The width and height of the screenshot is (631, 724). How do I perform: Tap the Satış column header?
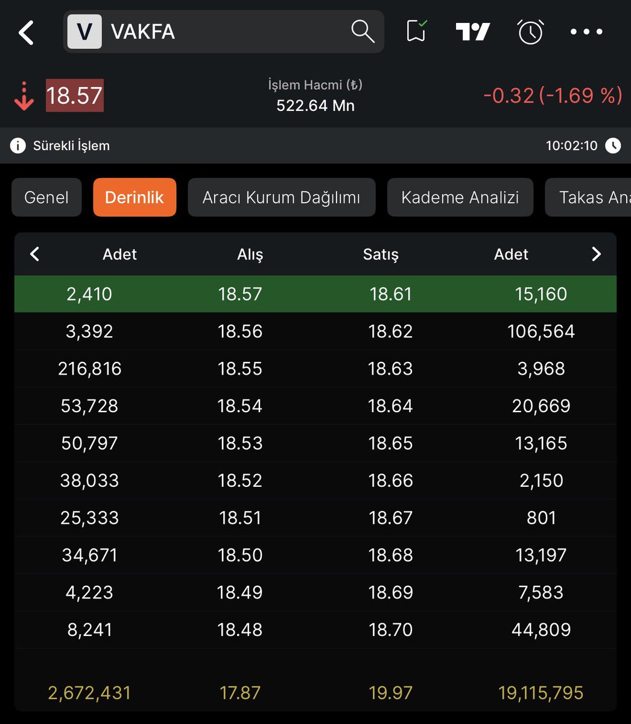click(x=381, y=255)
